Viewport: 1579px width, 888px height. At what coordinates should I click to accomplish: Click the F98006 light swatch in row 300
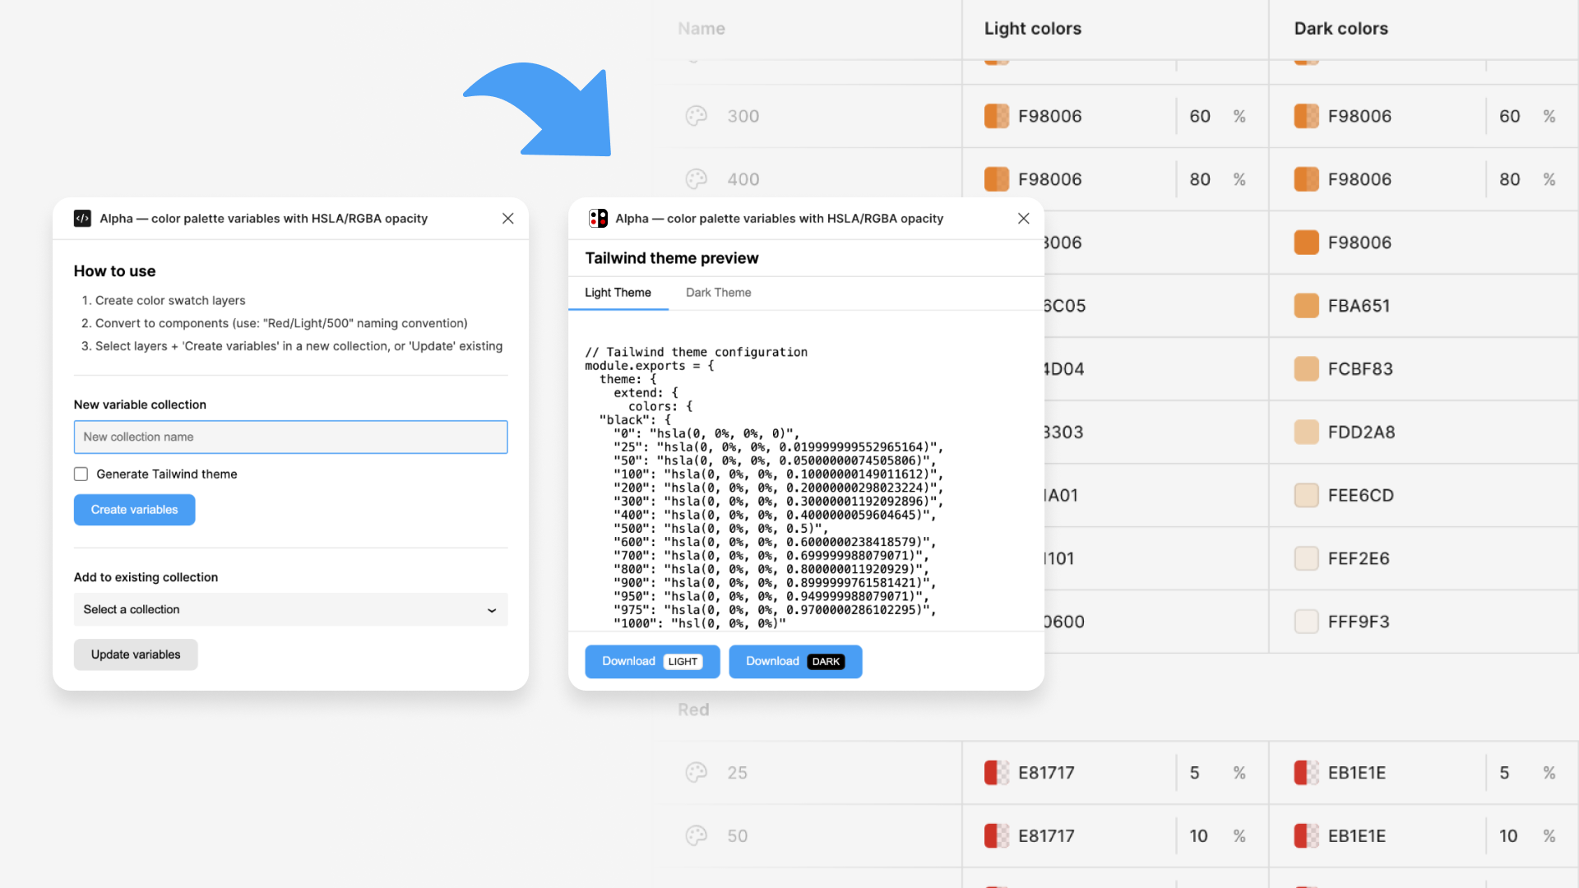pos(997,116)
